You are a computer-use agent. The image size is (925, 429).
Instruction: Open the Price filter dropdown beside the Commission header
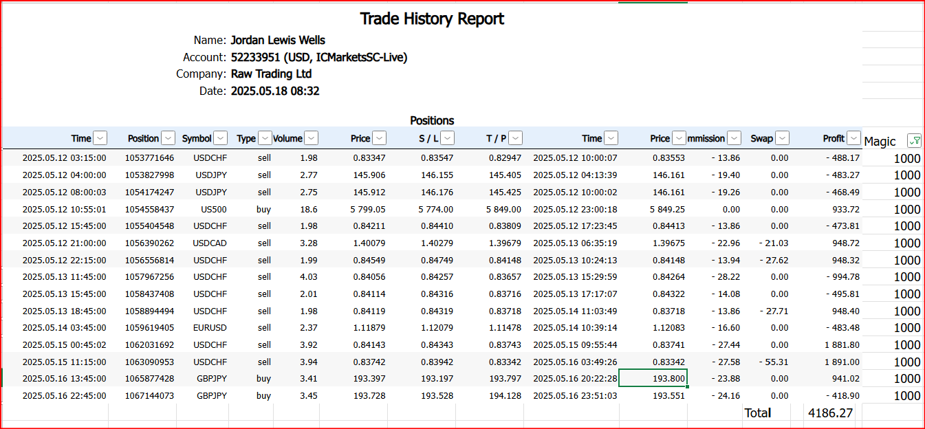click(679, 138)
